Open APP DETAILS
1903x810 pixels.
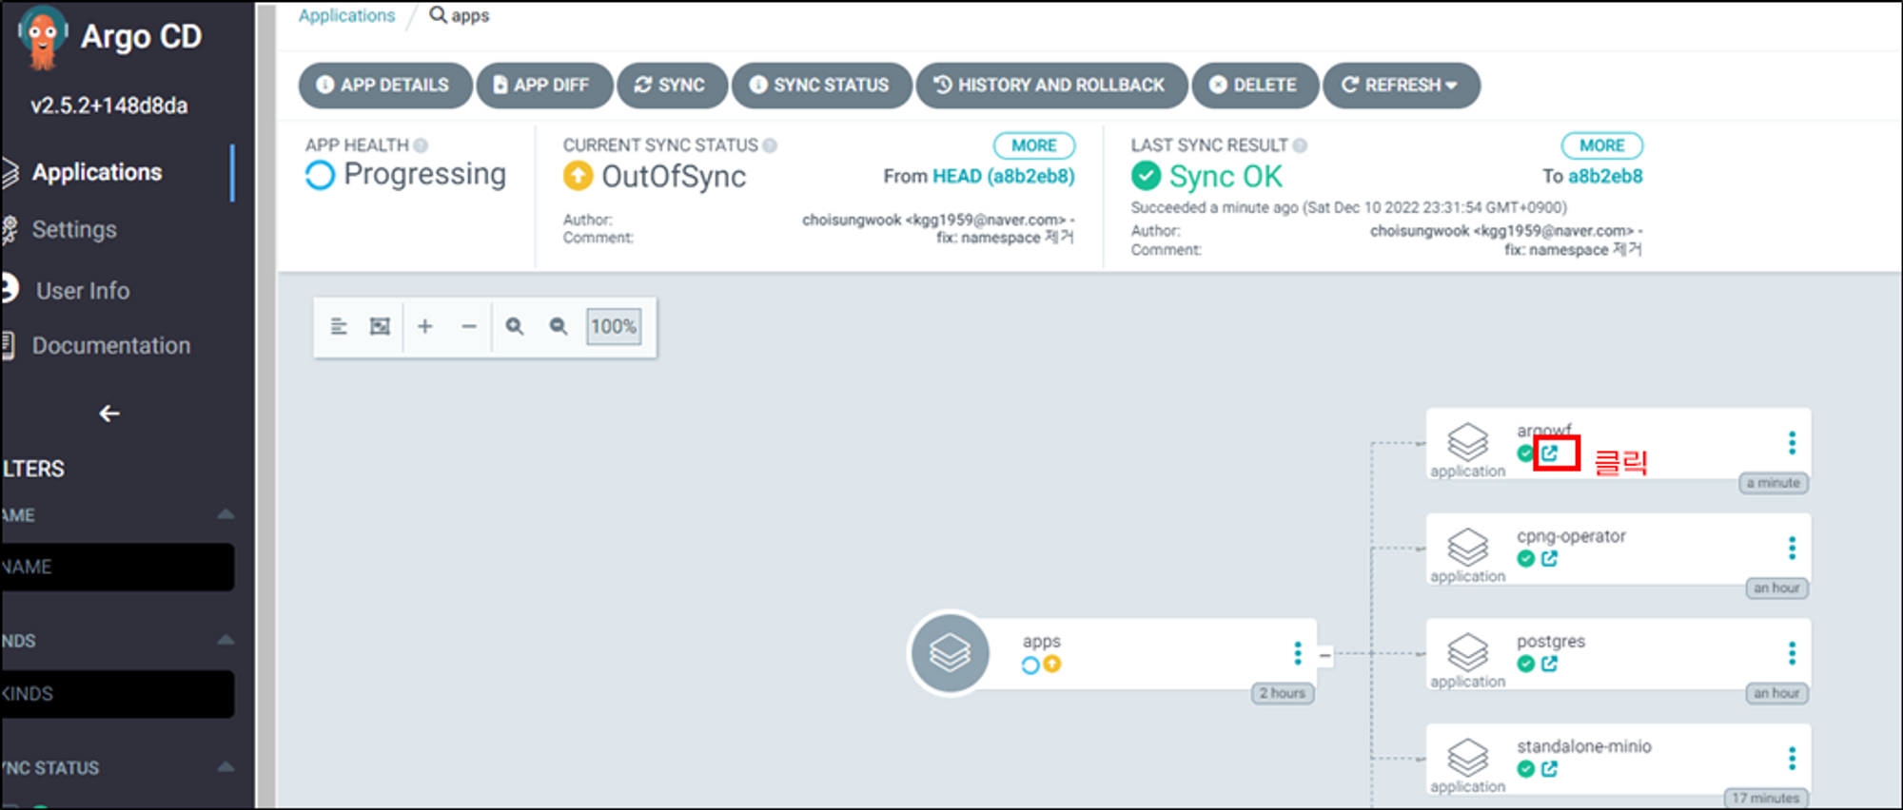coord(384,86)
